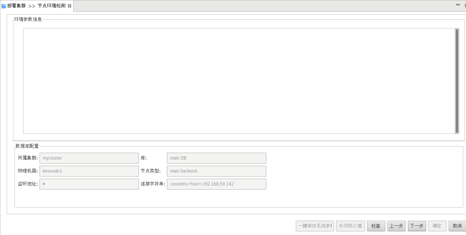The height and width of the screenshot is (235, 466).
Task: Click the 关闭防火墙 button
Action: (350, 226)
